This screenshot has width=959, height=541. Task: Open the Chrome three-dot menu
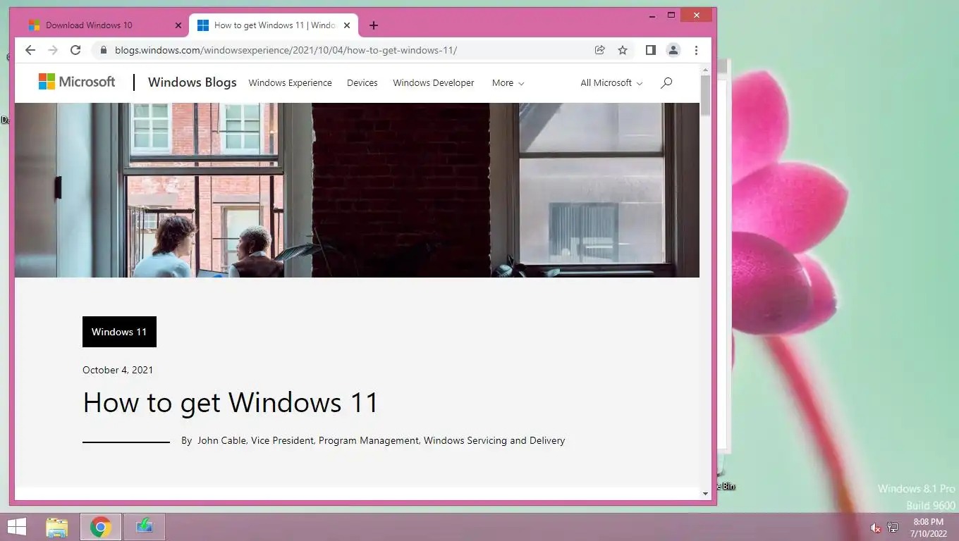[x=696, y=50]
